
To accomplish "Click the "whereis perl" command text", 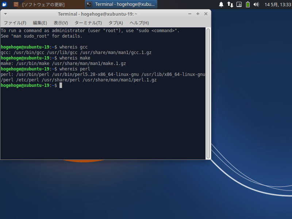I will pos(75,69).
